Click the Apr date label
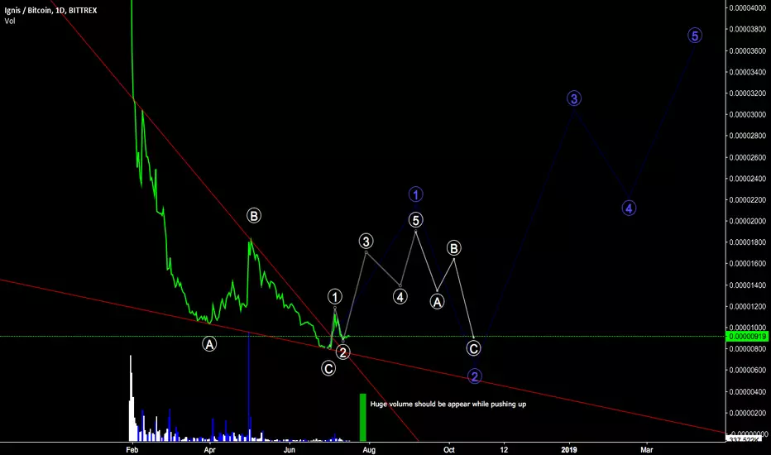 coord(210,449)
